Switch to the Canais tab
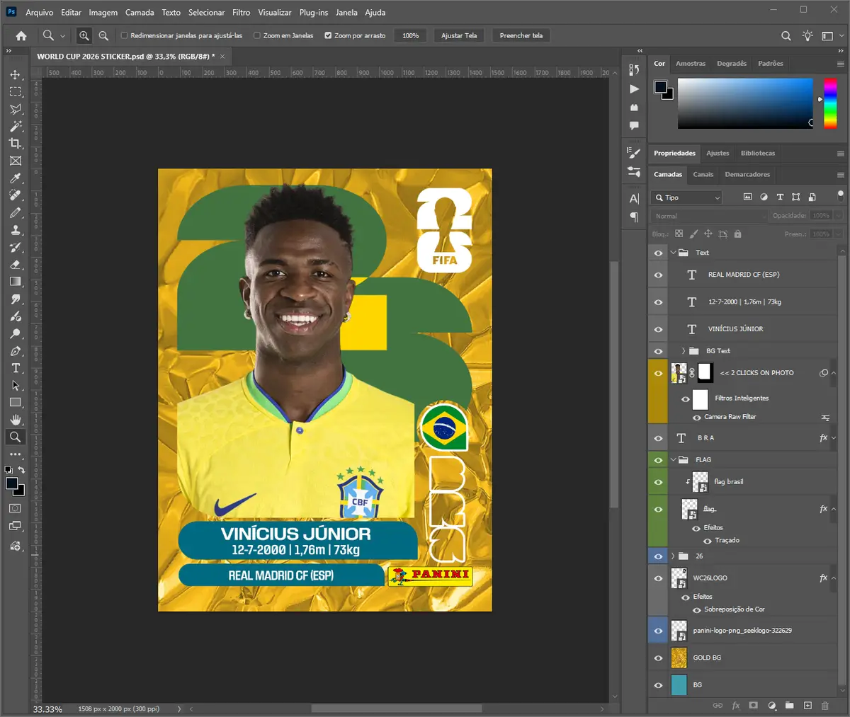850x717 pixels. [x=703, y=174]
